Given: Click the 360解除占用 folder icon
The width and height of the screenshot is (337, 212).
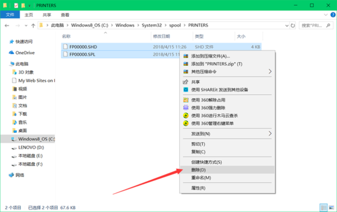Looking at the screenshot, I should pyautogui.click(x=186, y=100).
